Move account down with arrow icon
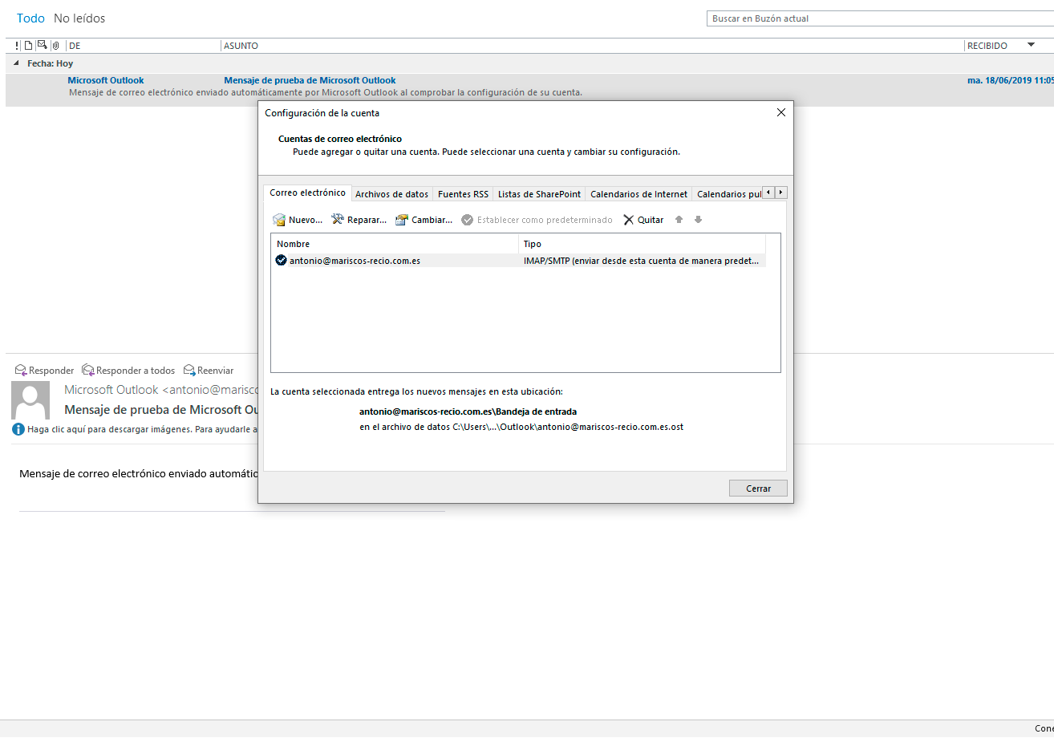The width and height of the screenshot is (1054, 746). 698,220
